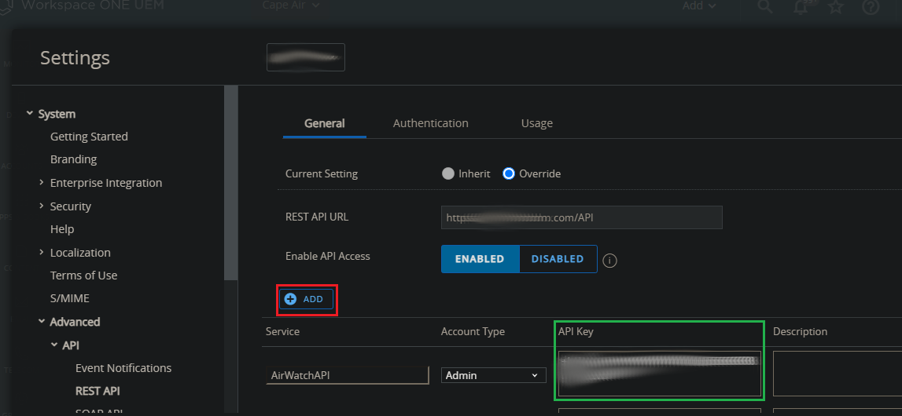Click the AirWatchAPI service name field
Screen dimensions: 902x416
coord(348,375)
